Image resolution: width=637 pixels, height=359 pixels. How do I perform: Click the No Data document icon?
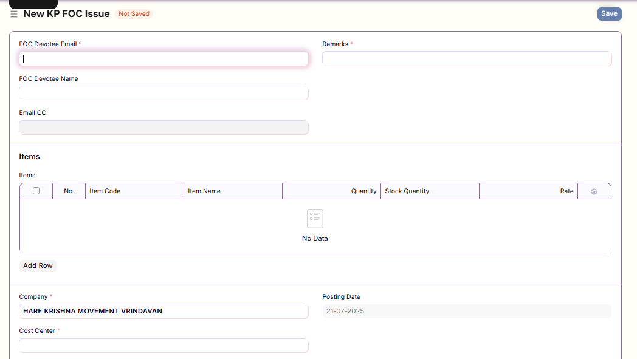tap(315, 219)
